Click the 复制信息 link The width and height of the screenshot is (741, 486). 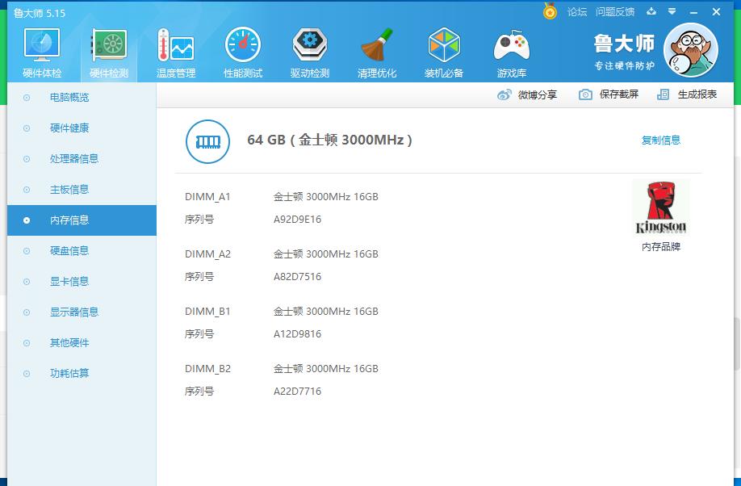click(660, 140)
